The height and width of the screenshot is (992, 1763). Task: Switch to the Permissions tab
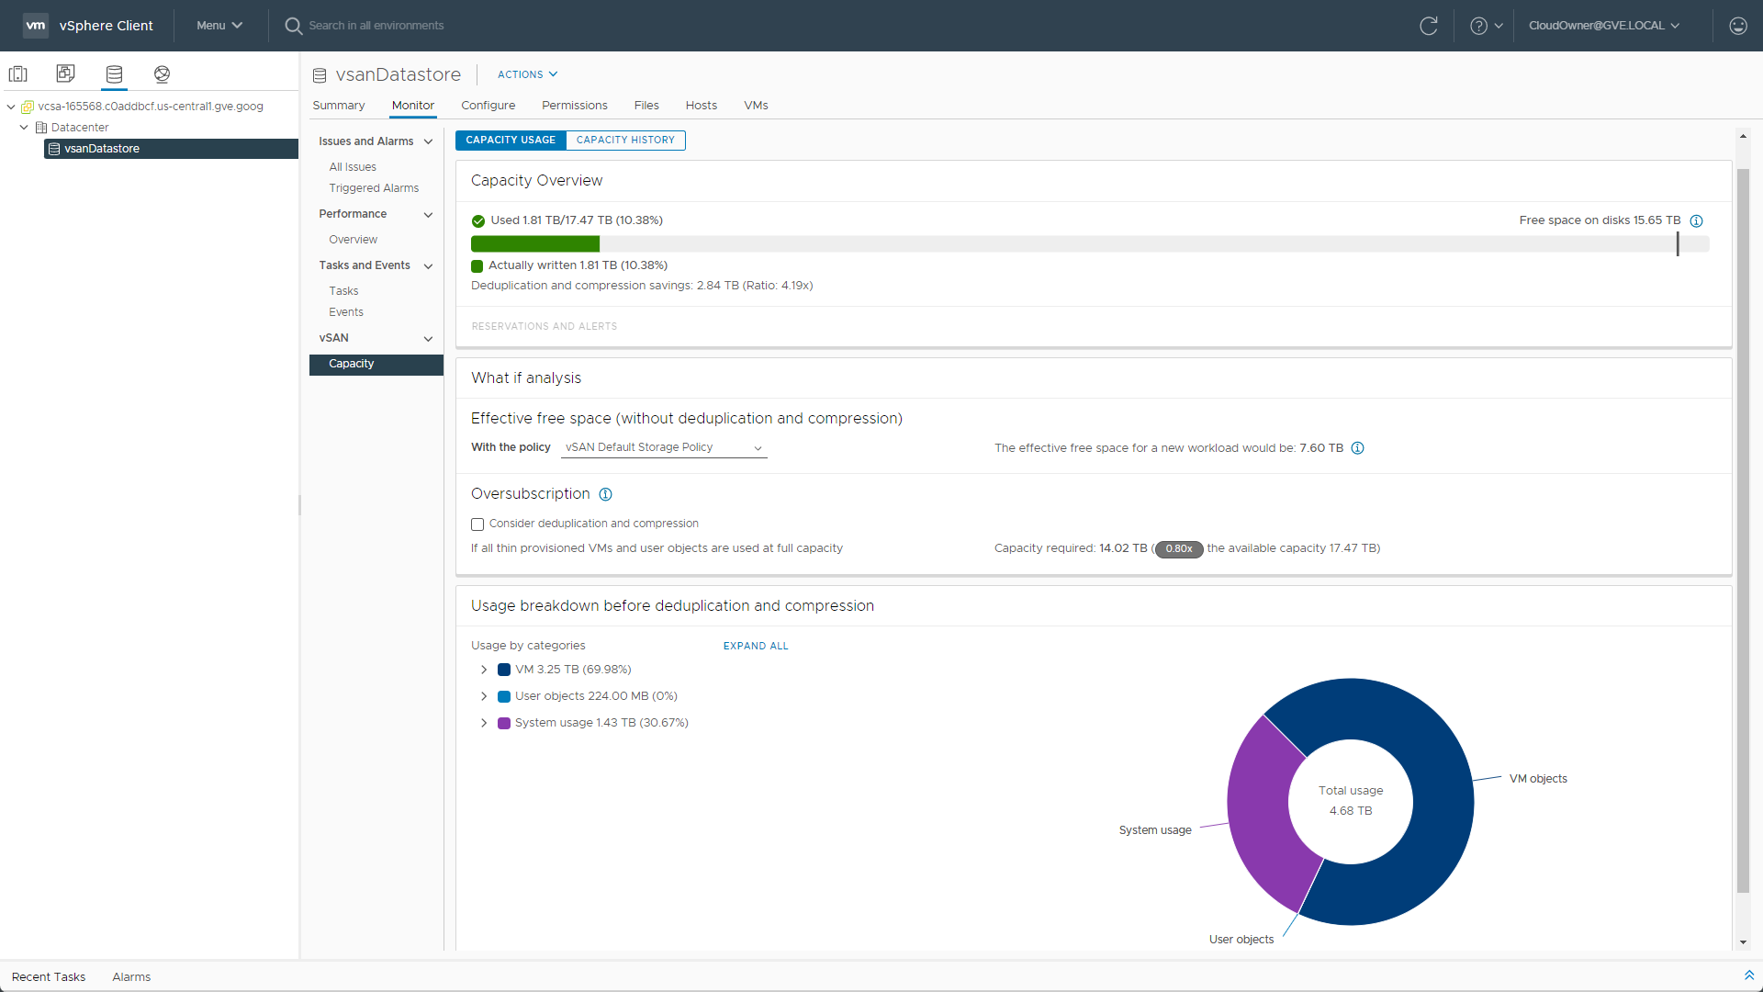point(575,106)
